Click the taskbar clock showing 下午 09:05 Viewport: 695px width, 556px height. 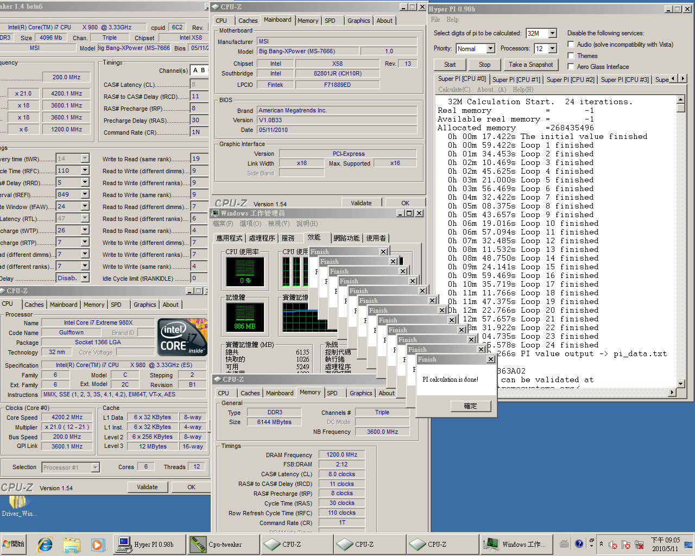(x=665, y=544)
